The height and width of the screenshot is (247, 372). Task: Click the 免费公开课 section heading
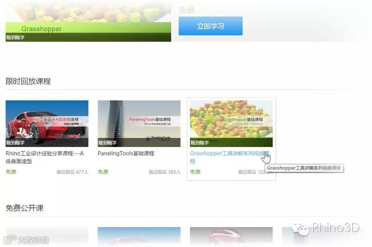pos(24,208)
